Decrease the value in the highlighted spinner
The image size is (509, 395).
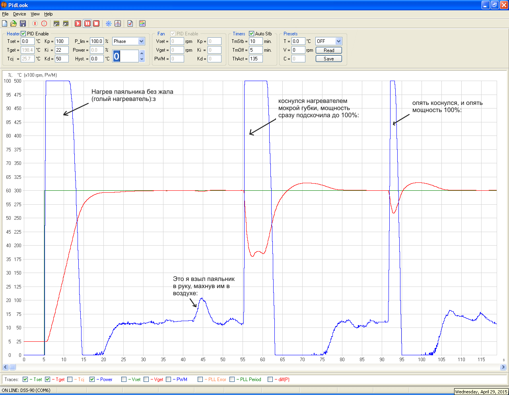(x=142, y=59)
